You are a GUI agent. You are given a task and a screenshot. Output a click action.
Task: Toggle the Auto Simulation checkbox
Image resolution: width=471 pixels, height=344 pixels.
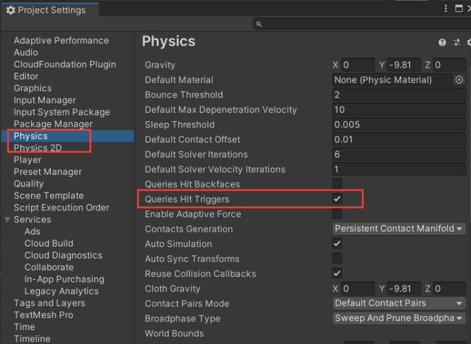[337, 244]
